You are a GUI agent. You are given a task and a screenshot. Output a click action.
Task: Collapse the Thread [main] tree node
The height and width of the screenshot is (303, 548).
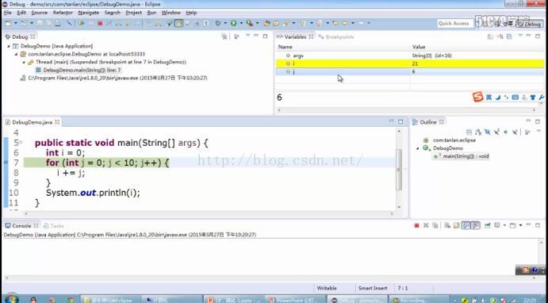[24, 62]
